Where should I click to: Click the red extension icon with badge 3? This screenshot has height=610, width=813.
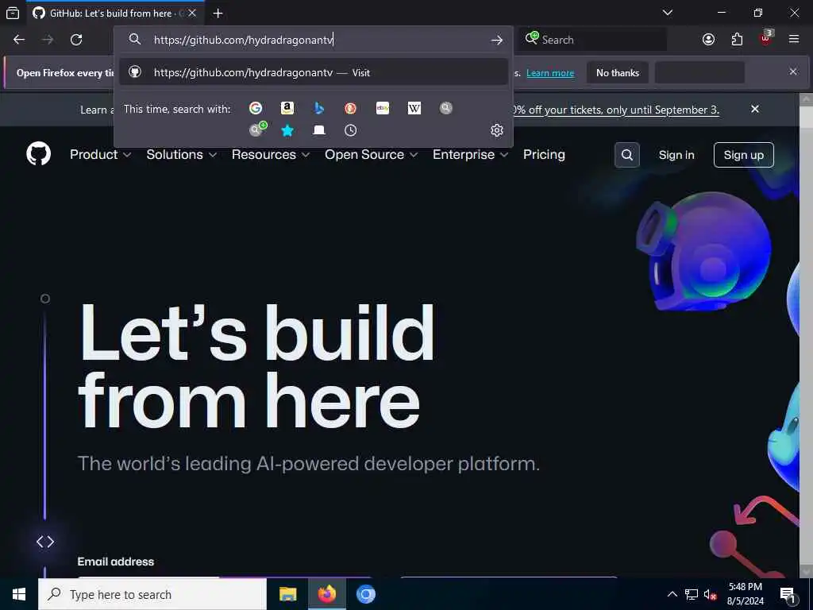[x=766, y=38]
